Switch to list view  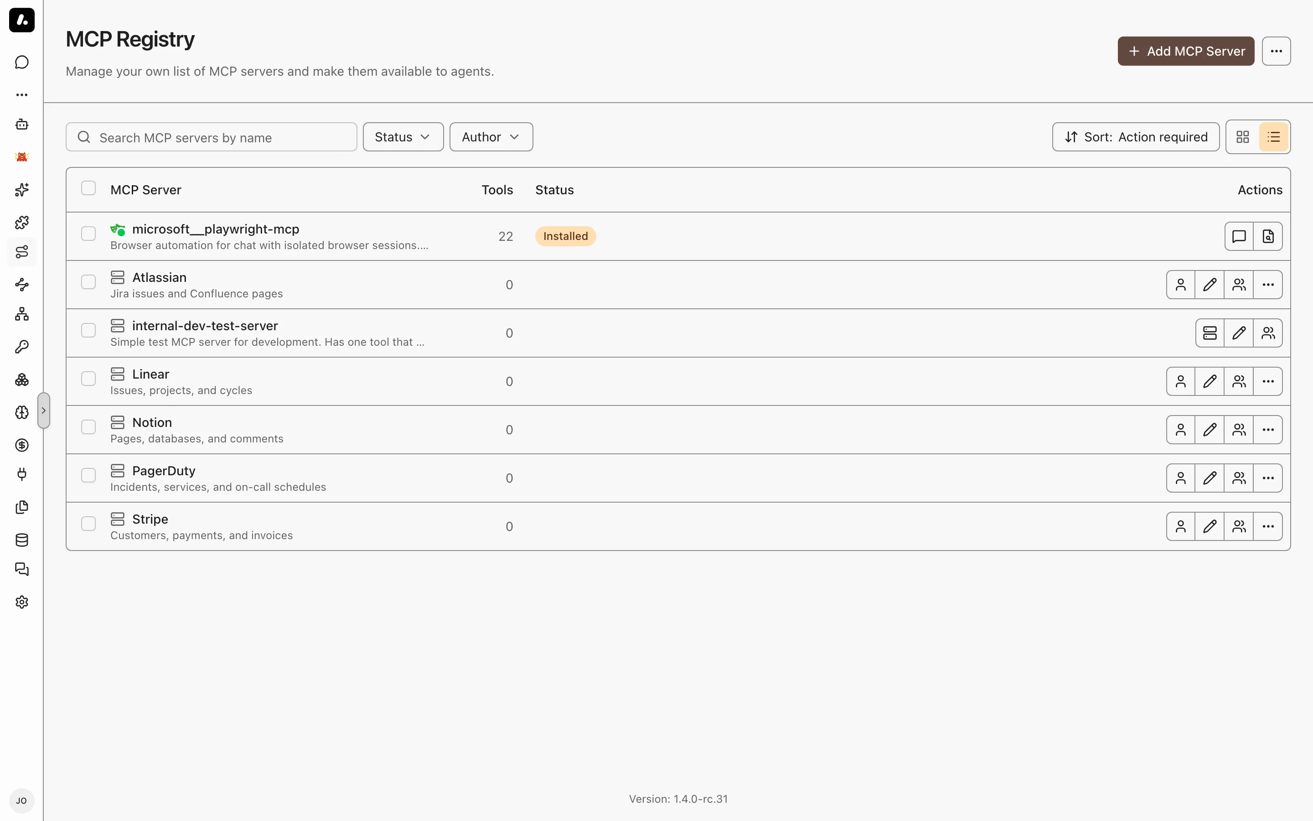[1273, 137]
